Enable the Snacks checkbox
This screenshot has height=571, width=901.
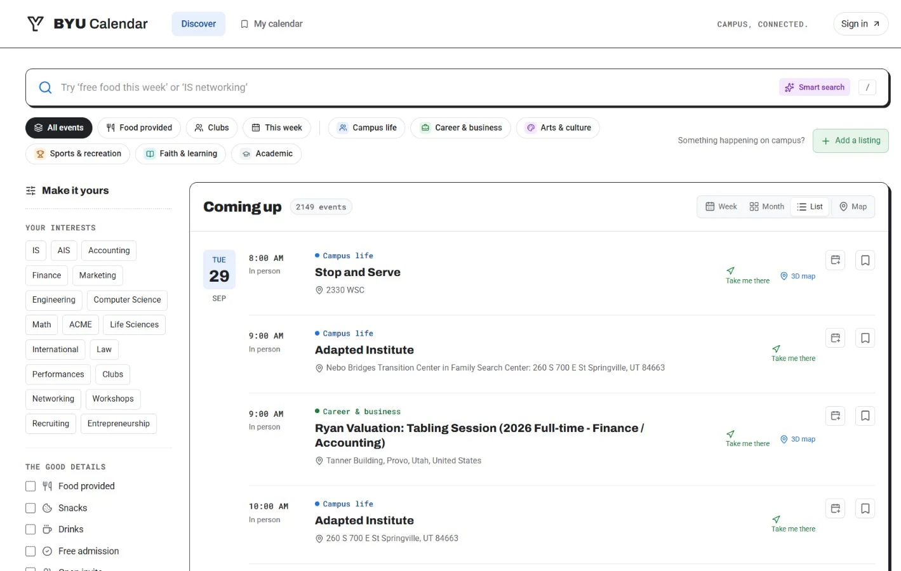[x=30, y=508]
